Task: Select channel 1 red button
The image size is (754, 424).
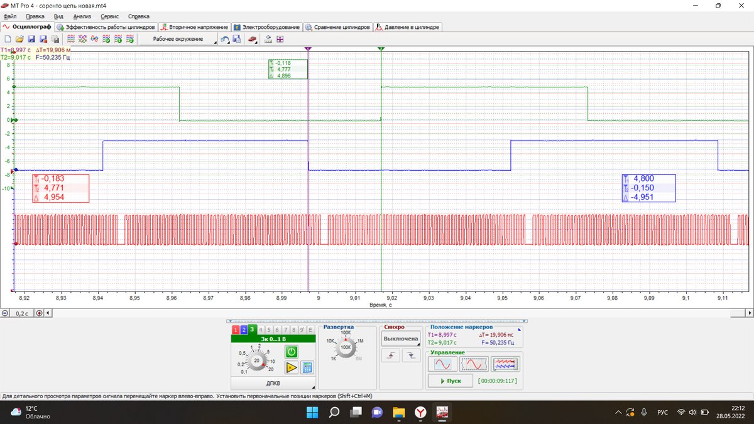Action: click(236, 329)
